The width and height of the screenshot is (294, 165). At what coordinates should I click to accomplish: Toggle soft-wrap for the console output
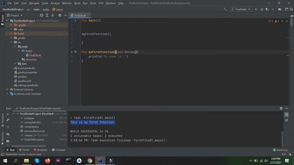(286, 115)
